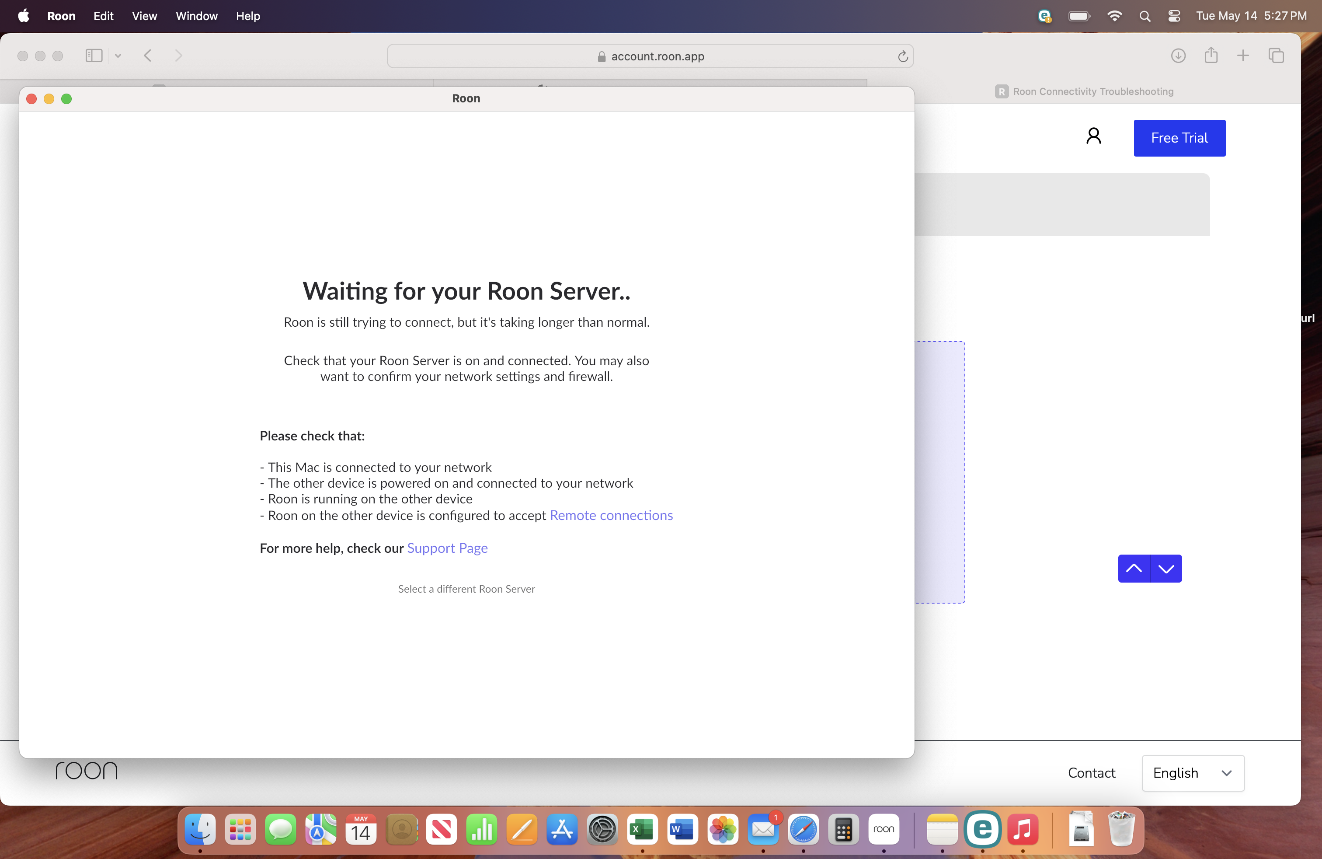1322x859 pixels.
Task: Click the up arrow button on webpage
Action: coord(1134,569)
